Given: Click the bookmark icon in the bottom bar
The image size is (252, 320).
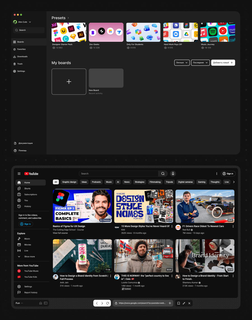Looking at the screenshot, I should (178, 303).
